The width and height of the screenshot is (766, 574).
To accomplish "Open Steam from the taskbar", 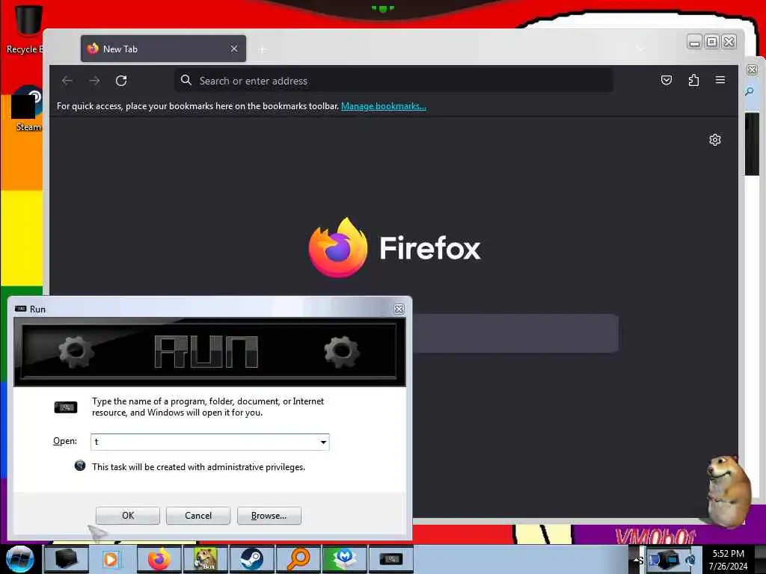I will click(251, 559).
